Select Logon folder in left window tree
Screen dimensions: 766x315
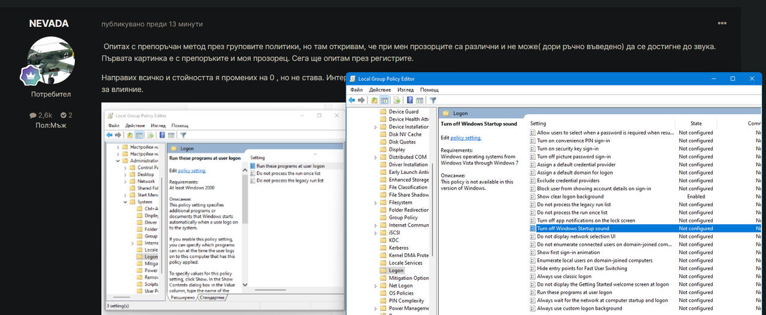[x=147, y=256]
